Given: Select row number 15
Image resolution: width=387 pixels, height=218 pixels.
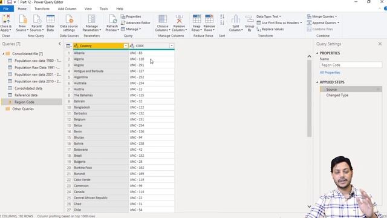Looking at the screenshot, I should click(x=69, y=137).
